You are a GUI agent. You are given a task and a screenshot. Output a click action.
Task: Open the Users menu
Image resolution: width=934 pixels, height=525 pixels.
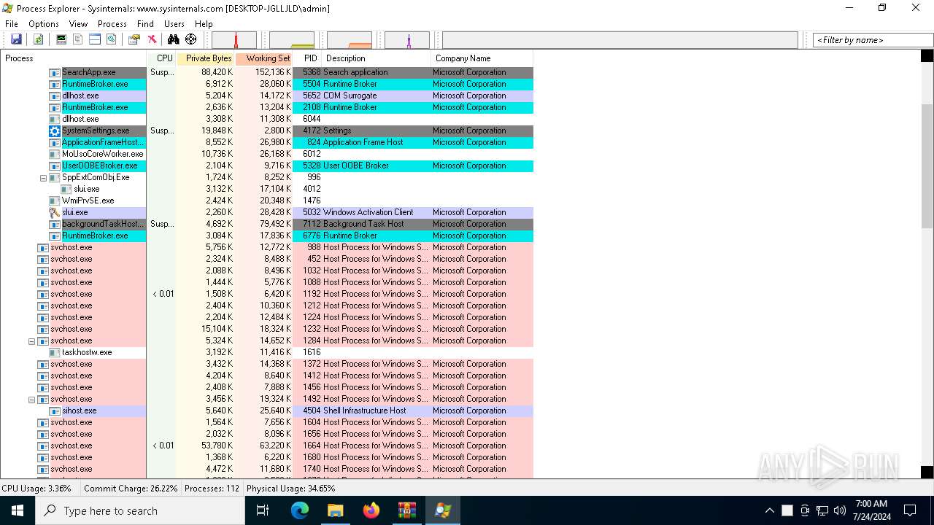coord(174,24)
